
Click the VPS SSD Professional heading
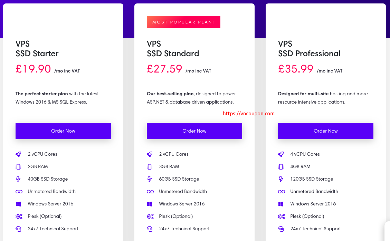click(x=309, y=49)
